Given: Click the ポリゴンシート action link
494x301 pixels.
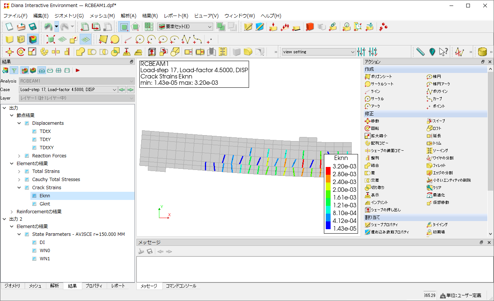Looking at the screenshot, I should coord(381,77).
